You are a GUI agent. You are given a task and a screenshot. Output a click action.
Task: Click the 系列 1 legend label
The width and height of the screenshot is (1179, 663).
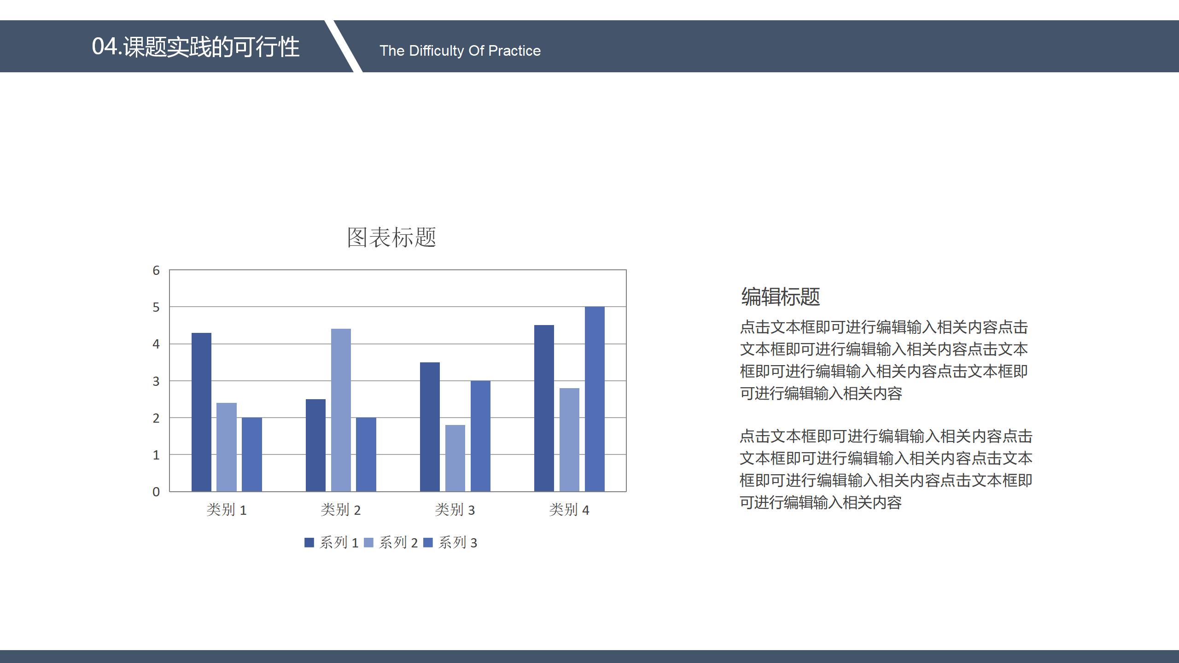339,543
